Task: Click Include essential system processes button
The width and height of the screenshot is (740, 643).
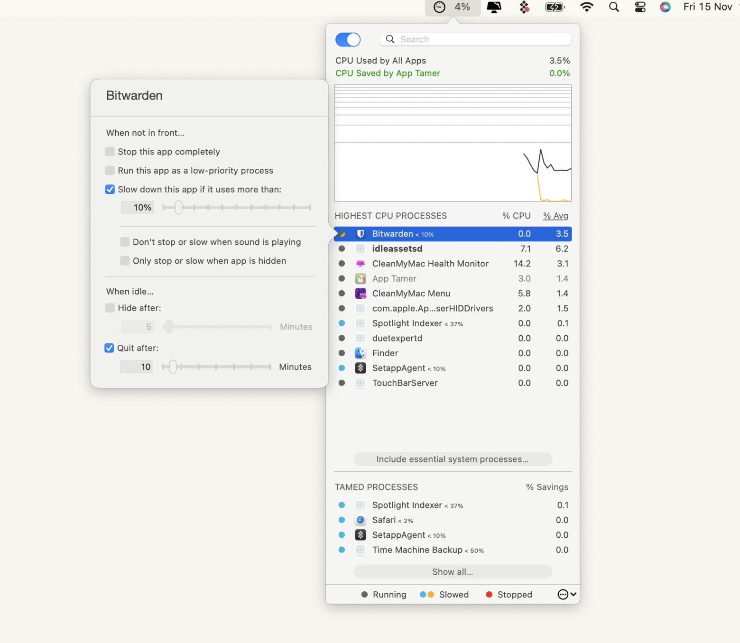Action: (x=453, y=459)
